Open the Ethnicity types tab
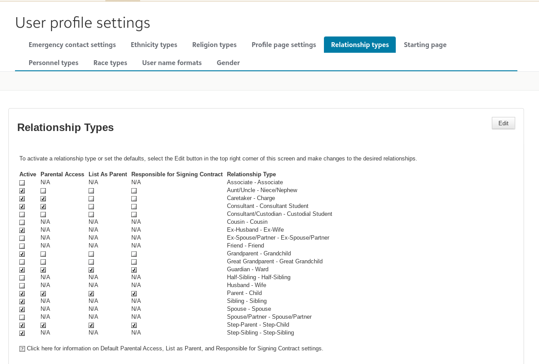Image resolution: width=539 pixels, height=364 pixels. coord(154,45)
